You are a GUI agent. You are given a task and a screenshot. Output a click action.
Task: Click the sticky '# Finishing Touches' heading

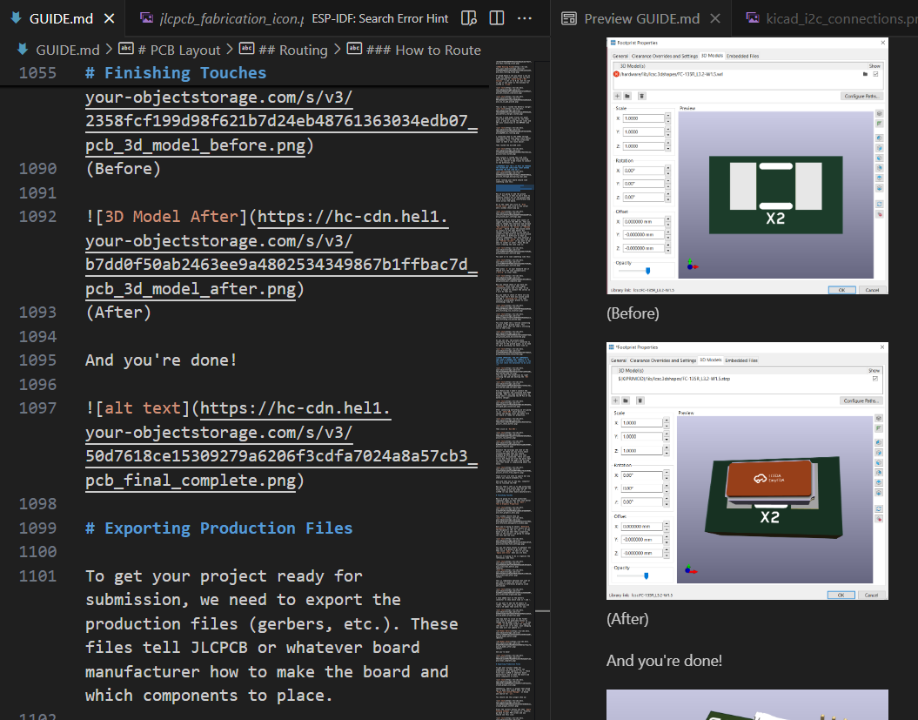pos(176,73)
